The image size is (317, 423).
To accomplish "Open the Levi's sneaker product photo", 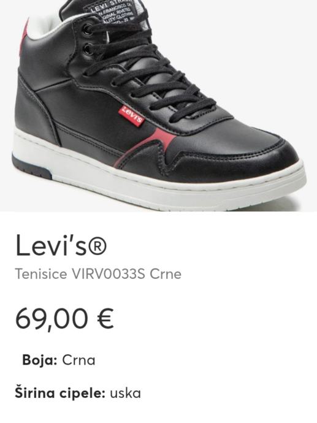I will [158, 105].
